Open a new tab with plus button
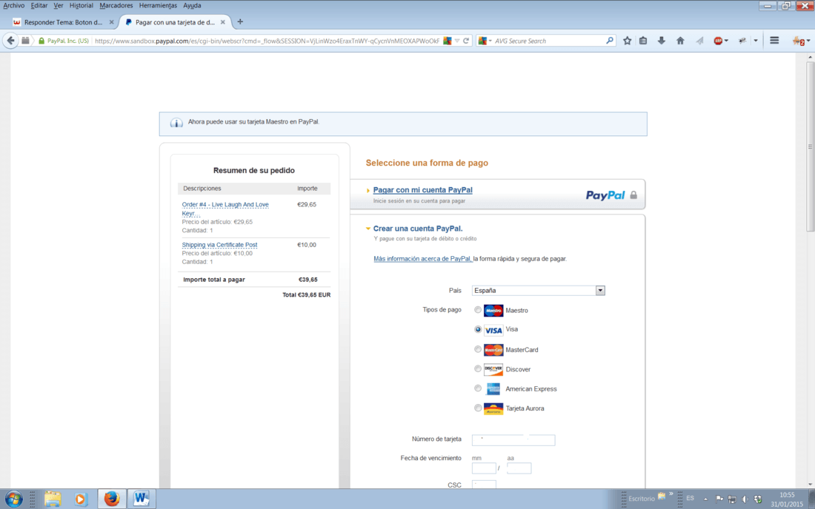815x509 pixels. coord(240,21)
